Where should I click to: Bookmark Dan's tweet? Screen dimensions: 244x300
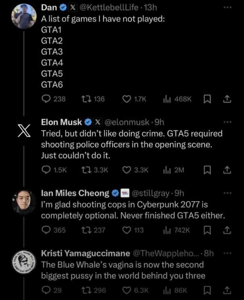(x=206, y=99)
